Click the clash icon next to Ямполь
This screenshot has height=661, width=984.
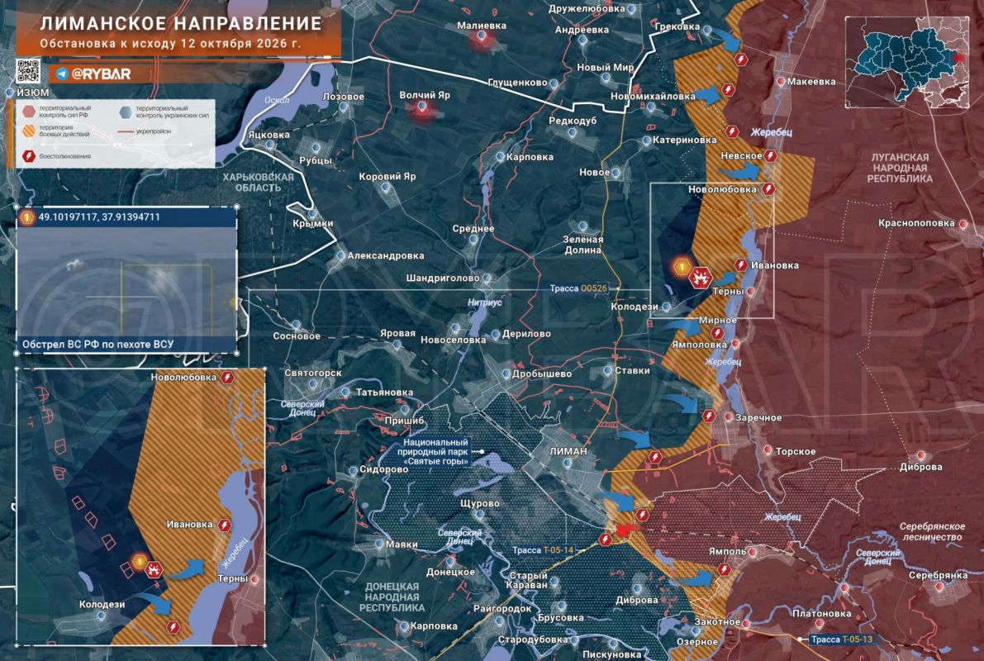pyautogui.click(x=725, y=569)
